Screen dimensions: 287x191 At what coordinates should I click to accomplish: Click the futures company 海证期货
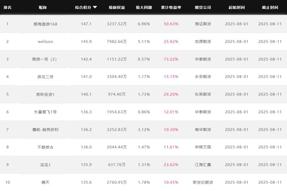[x=203, y=24]
